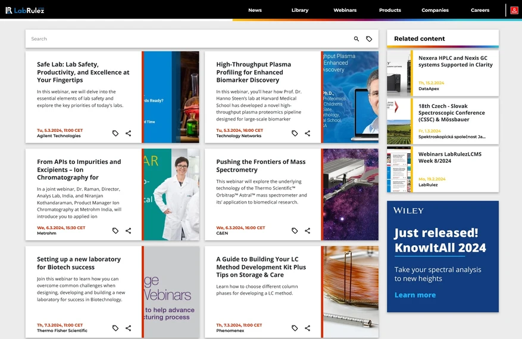
Task: Click the Czech-Slovak conference thumbnail
Action: click(x=398, y=122)
